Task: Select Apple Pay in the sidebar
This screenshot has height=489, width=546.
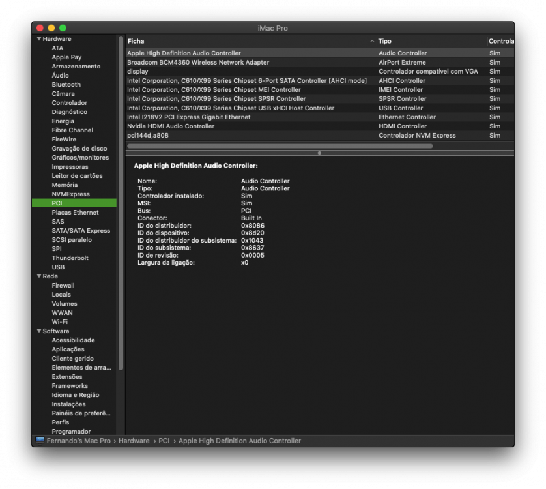Action: point(66,57)
